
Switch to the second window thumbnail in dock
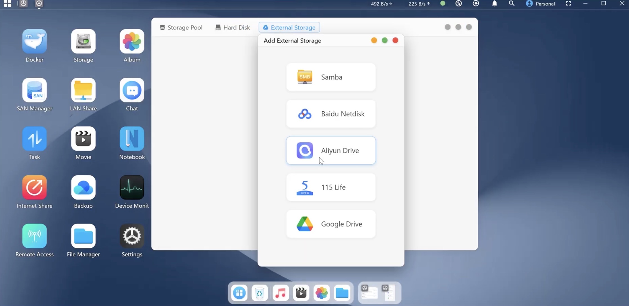[389, 293]
